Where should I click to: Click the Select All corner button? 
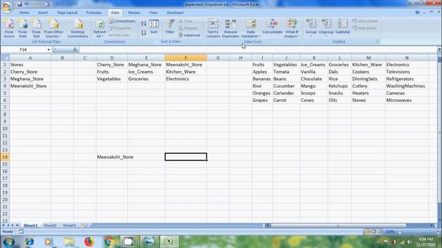click(x=5, y=58)
